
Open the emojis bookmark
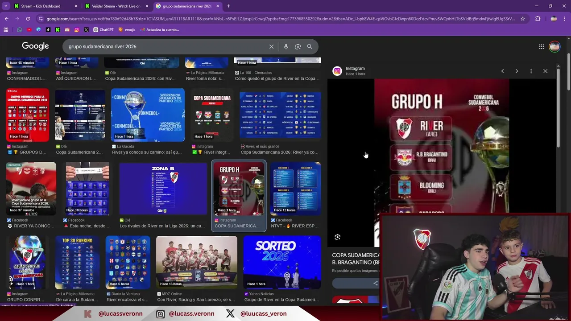tap(127, 30)
